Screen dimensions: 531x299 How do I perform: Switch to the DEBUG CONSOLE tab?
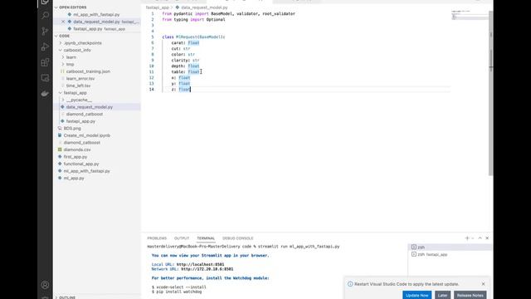point(238,238)
